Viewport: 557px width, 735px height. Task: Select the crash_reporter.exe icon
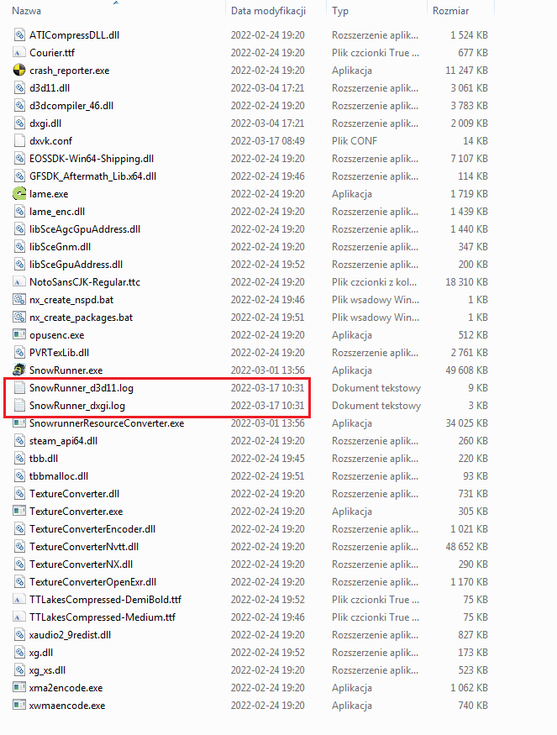[19, 71]
